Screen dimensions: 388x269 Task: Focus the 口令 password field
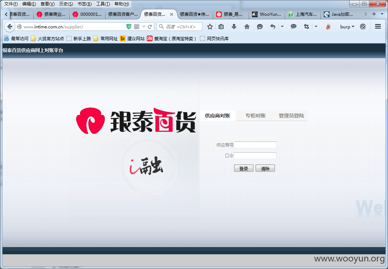[x=255, y=156]
